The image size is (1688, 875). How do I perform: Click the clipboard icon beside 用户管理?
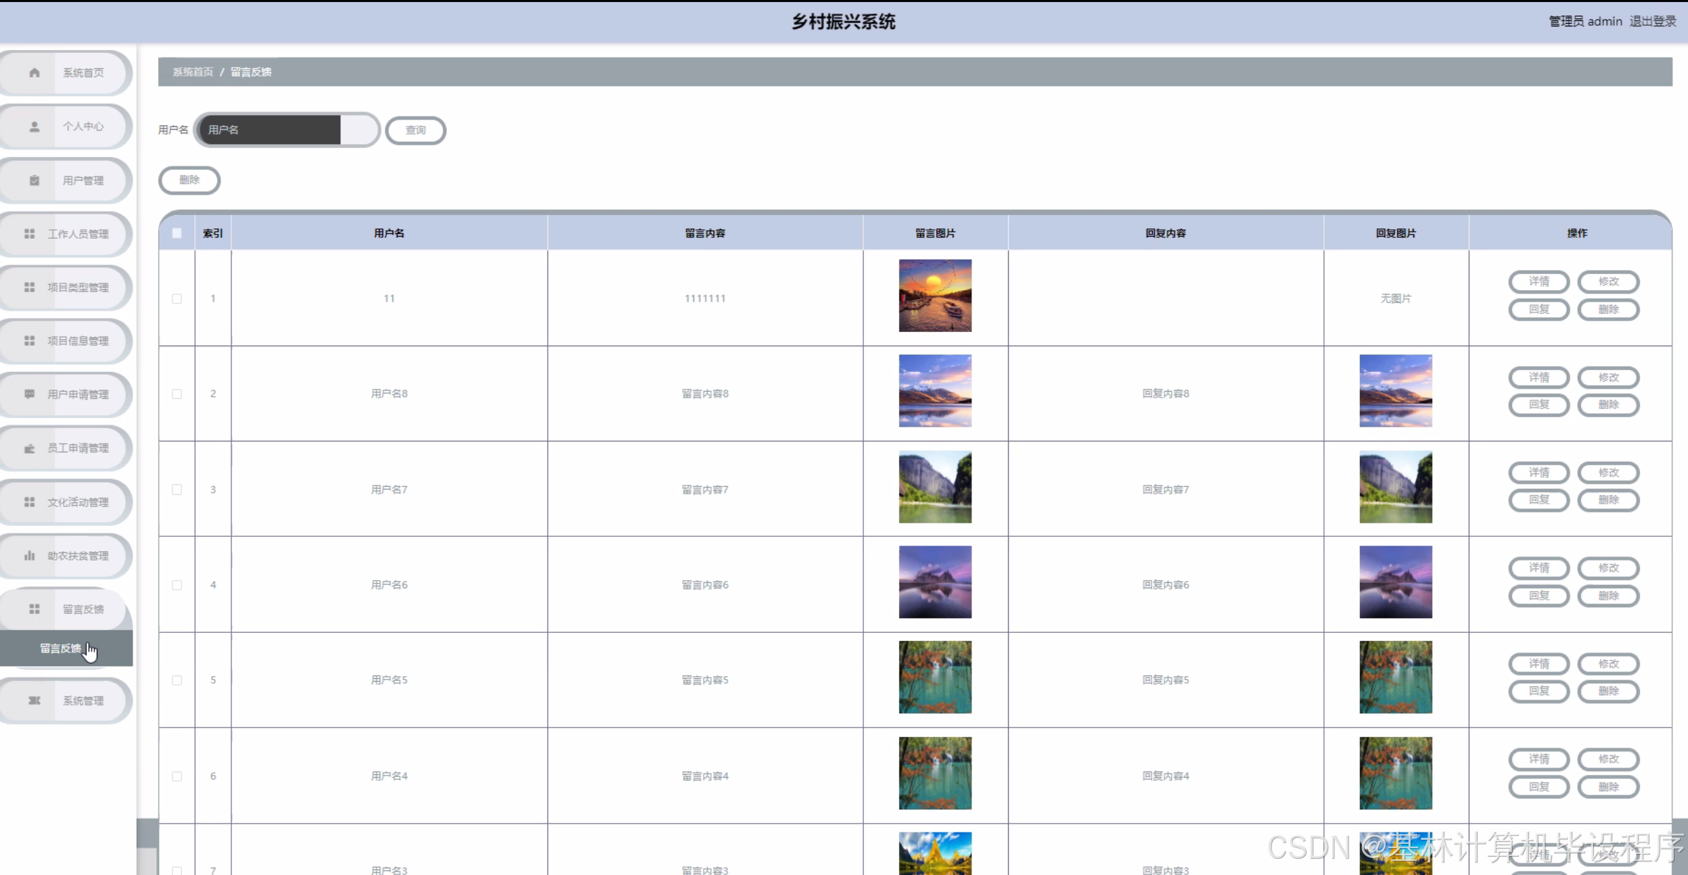35,181
